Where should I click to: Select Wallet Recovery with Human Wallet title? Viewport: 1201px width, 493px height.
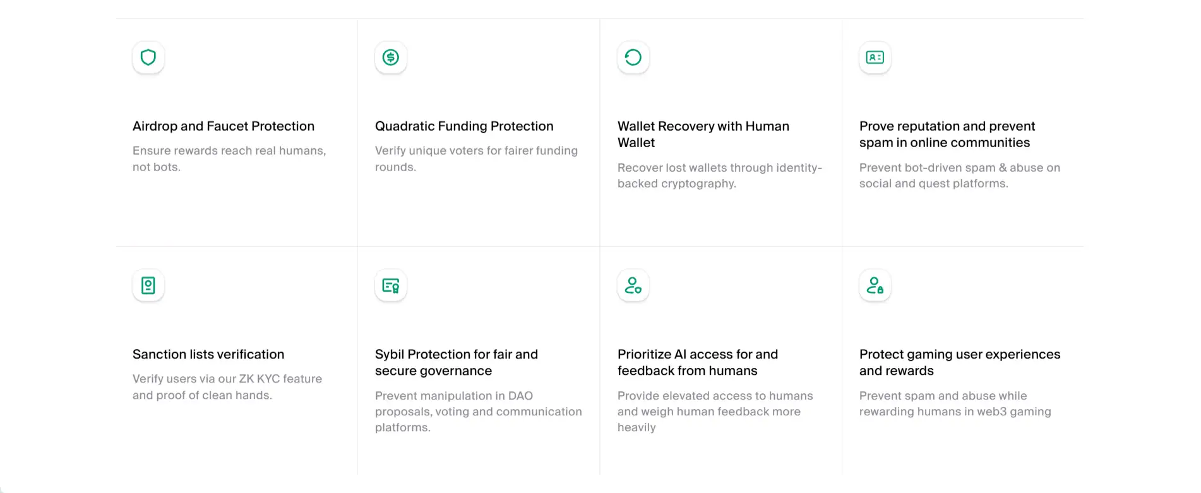click(703, 134)
